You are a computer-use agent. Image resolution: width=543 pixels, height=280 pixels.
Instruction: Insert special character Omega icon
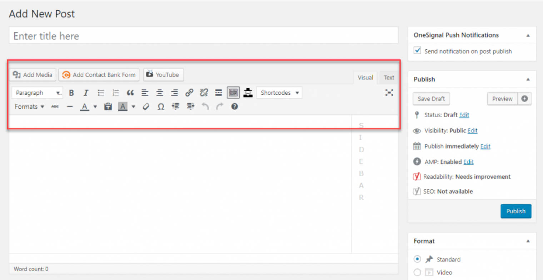click(161, 107)
